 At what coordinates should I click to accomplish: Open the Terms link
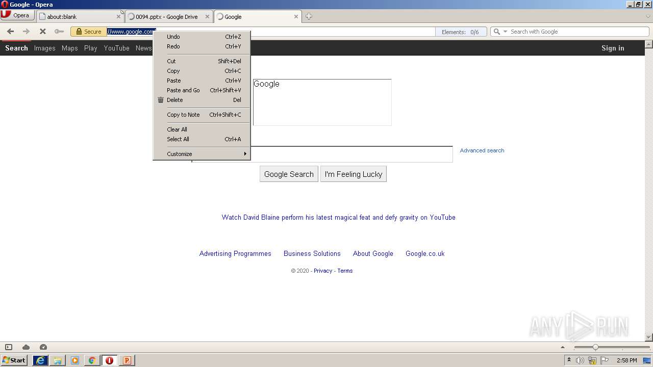345,271
